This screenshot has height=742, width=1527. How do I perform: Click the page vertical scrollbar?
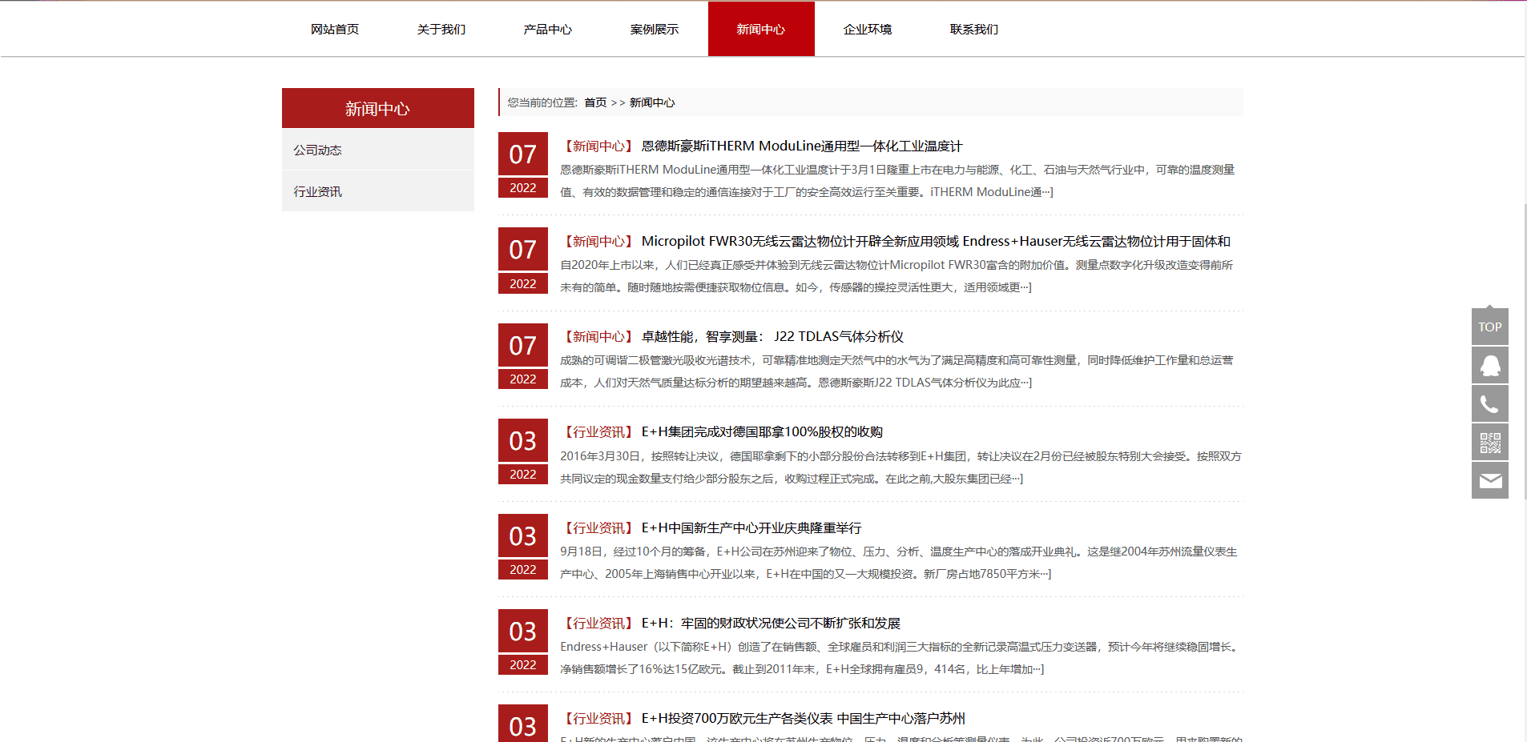click(x=1524, y=352)
